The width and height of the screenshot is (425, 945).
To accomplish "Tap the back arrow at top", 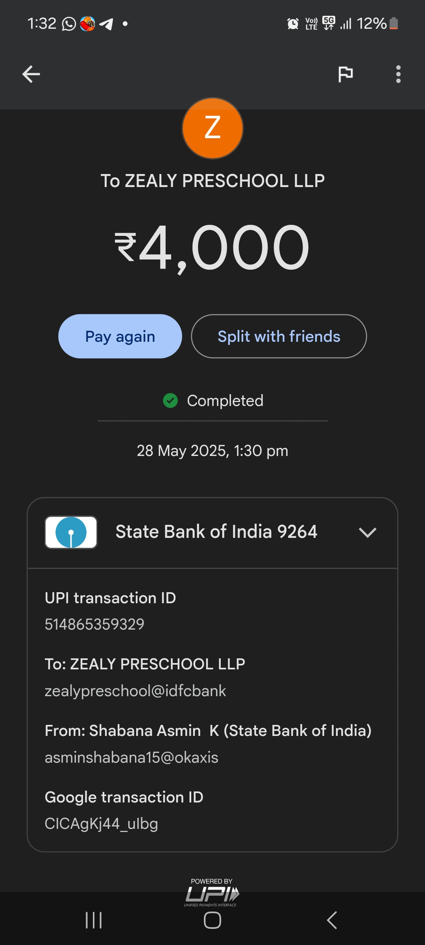I will pyautogui.click(x=31, y=74).
